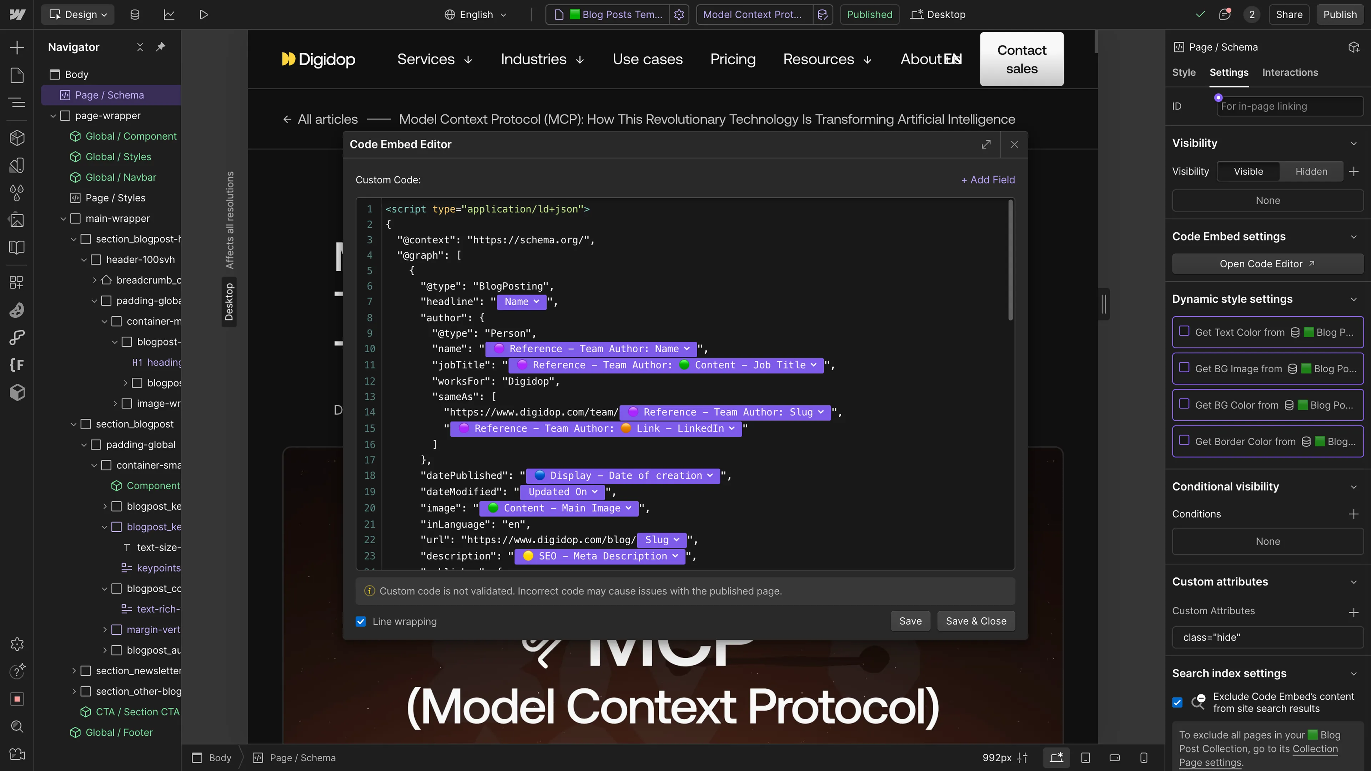Add a custom attribute with plus icon
This screenshot has height=771, width=1371.
(1354, 612)
